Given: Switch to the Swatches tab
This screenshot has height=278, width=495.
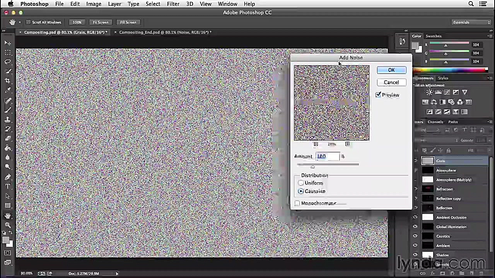Looking at the screenshot, I should click(434, 36).
